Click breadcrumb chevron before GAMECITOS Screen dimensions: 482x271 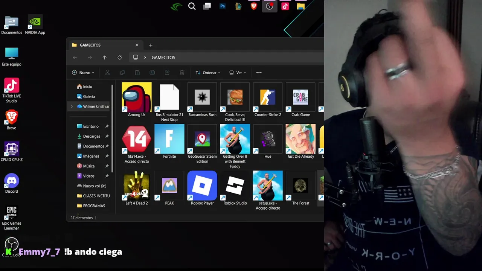tap(145, 58)
